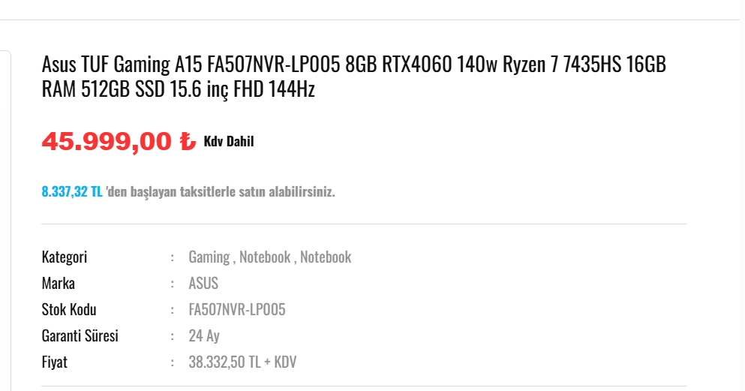Click the Stok Kodu field label
The width and height of the screenshot is (745, 391).
pos(69,309)
